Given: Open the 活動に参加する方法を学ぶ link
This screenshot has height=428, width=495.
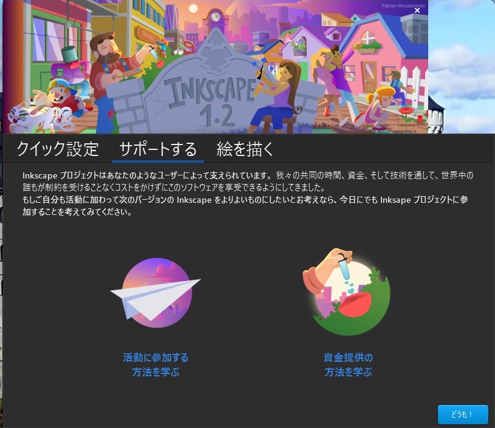Looking at the screenshot, I should 155,364.
